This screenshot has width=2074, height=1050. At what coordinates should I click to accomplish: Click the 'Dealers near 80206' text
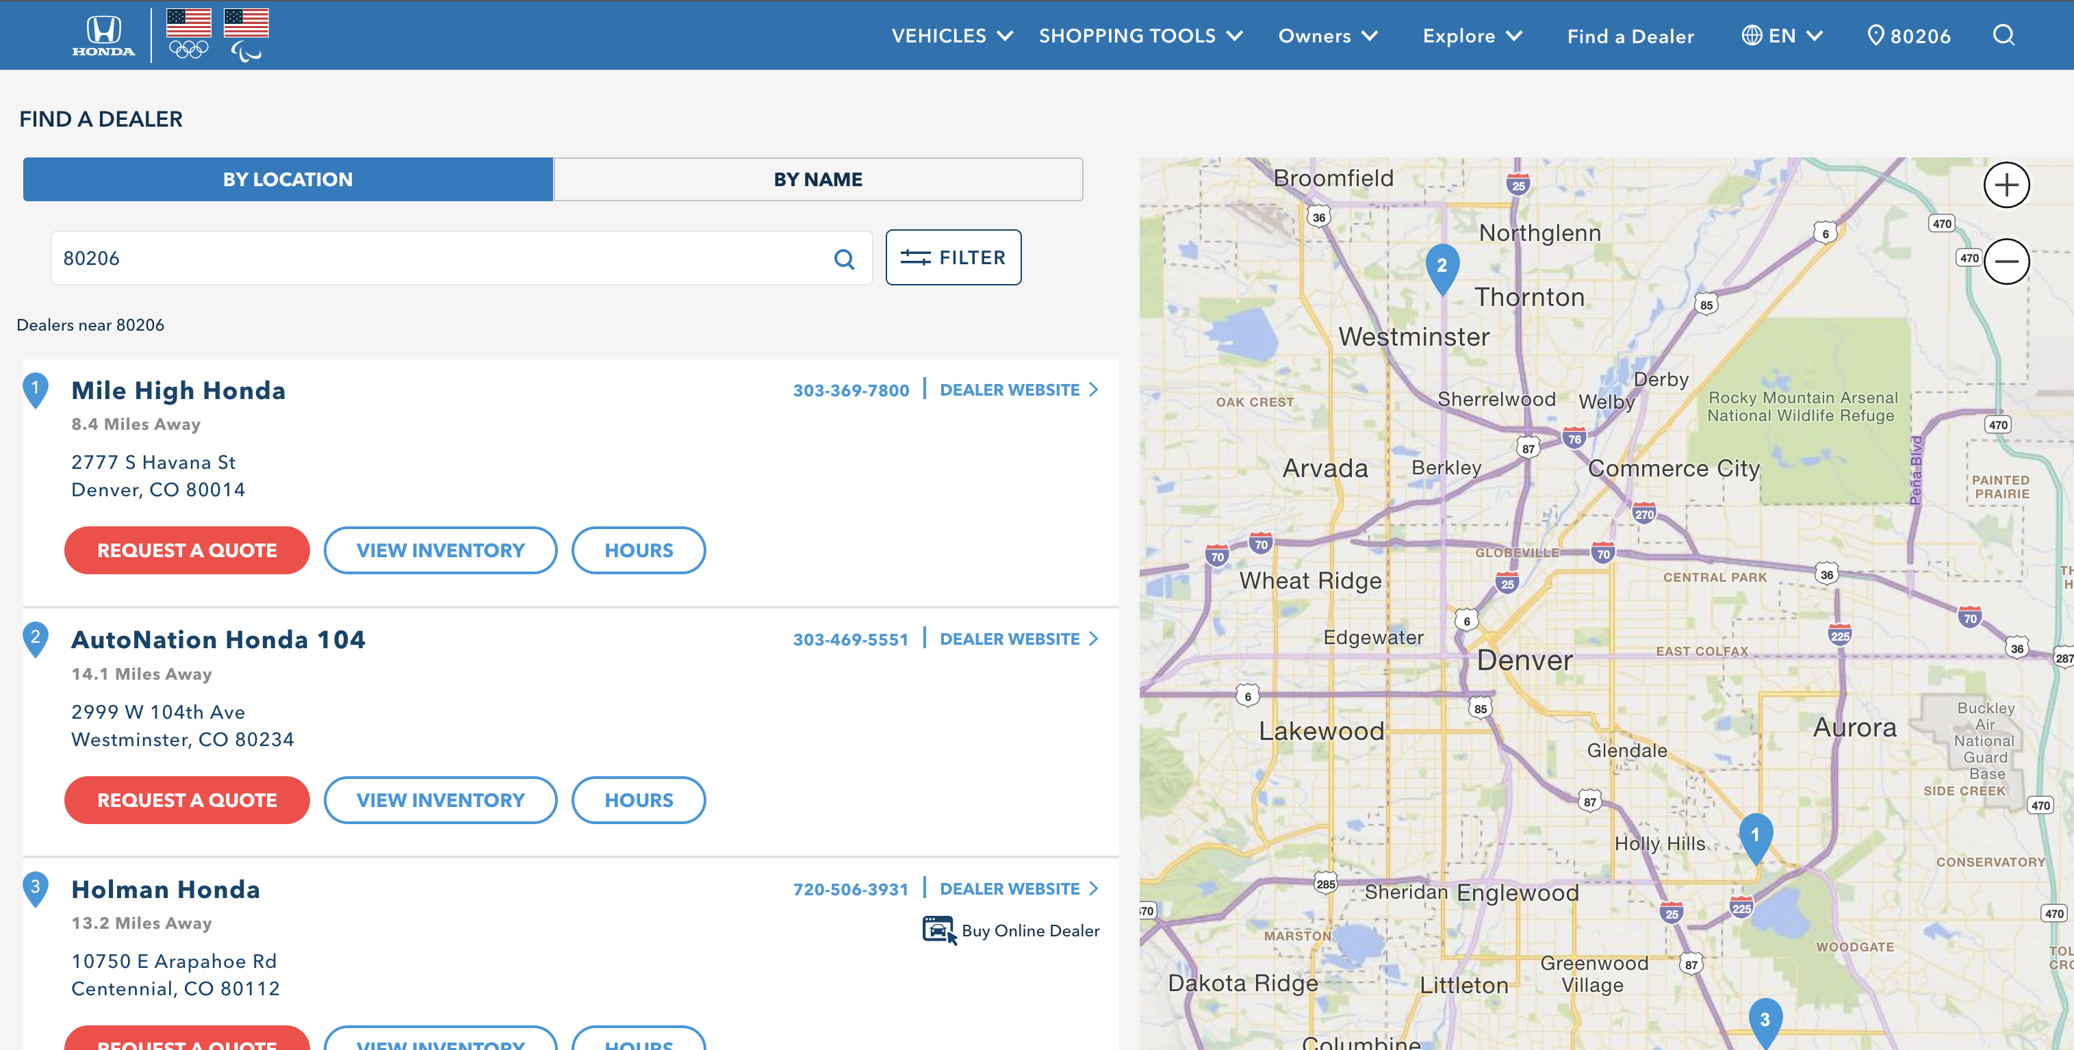coord(90,325)
